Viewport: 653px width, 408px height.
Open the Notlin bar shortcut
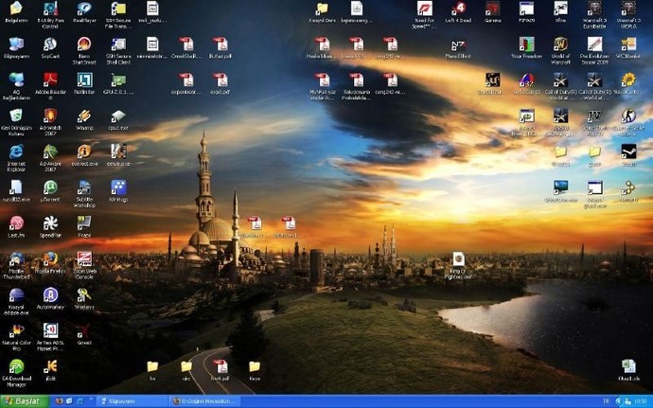84,80
